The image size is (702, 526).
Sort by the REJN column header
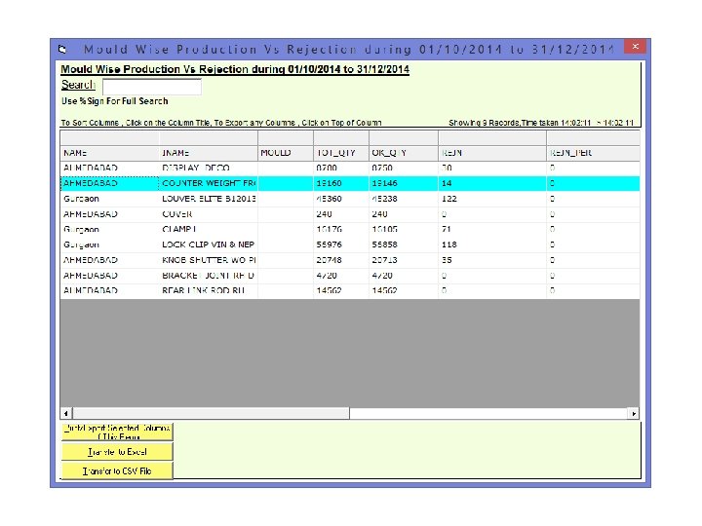[x=492, y=153]
